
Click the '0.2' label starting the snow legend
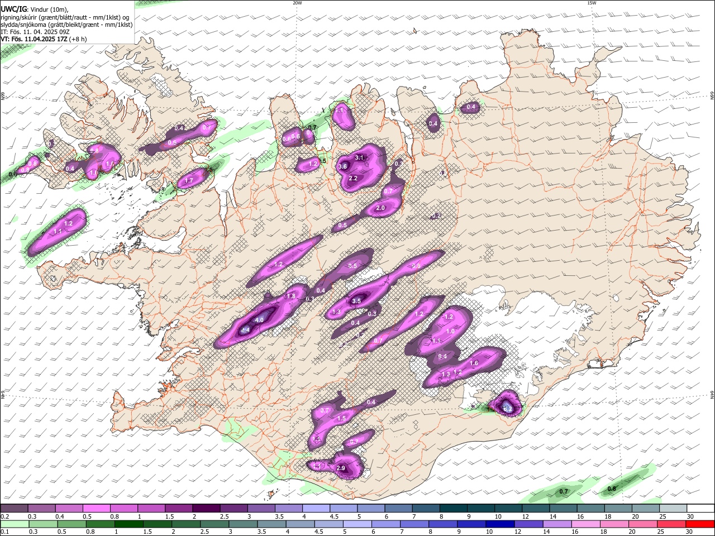point(5,516)
